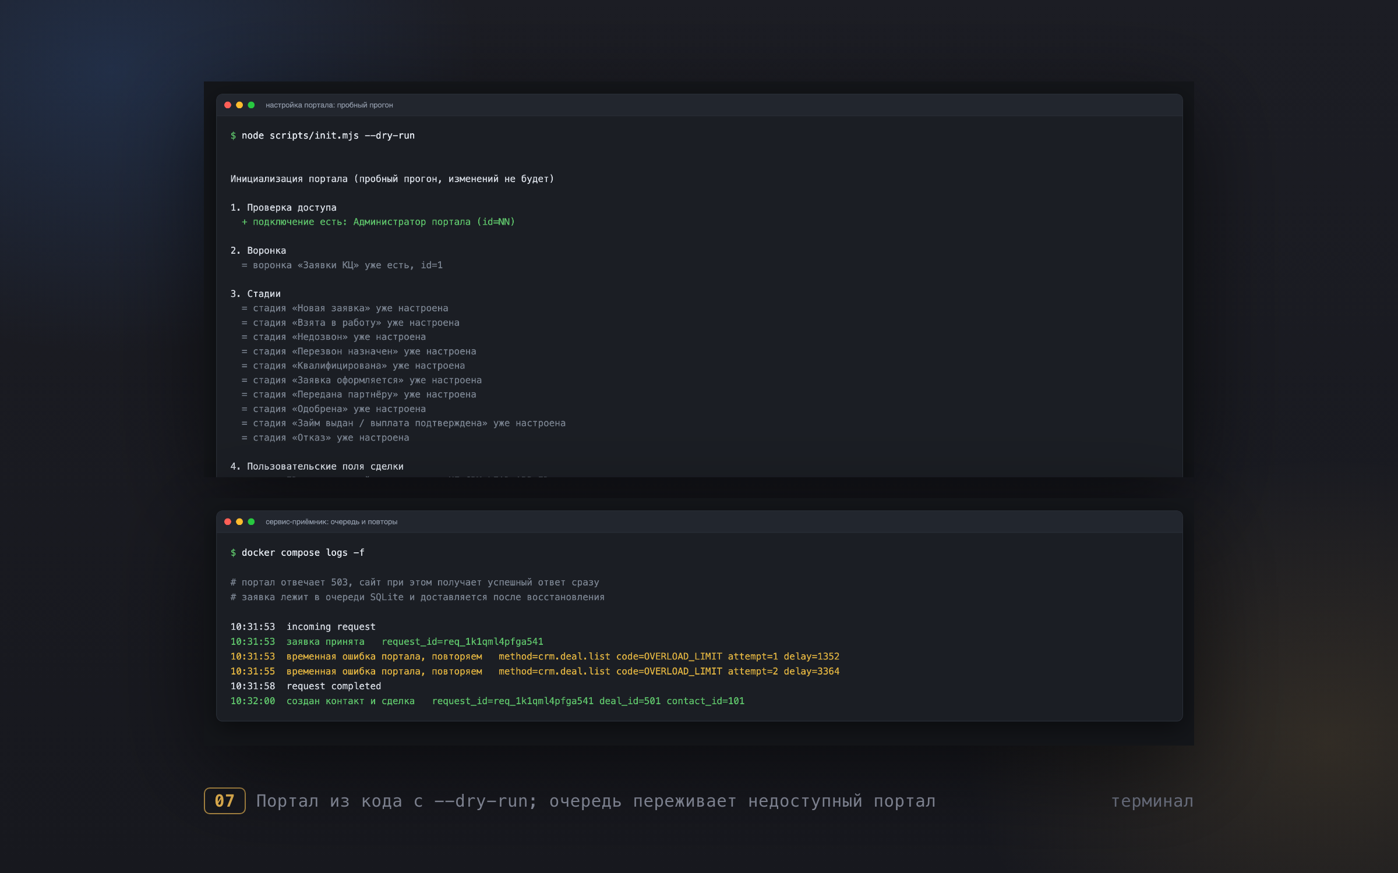Click comment «портал отвечает 503, сайт при этом...»
Viewport: 1398px width, 873px height.
click(x=415, y=583)
